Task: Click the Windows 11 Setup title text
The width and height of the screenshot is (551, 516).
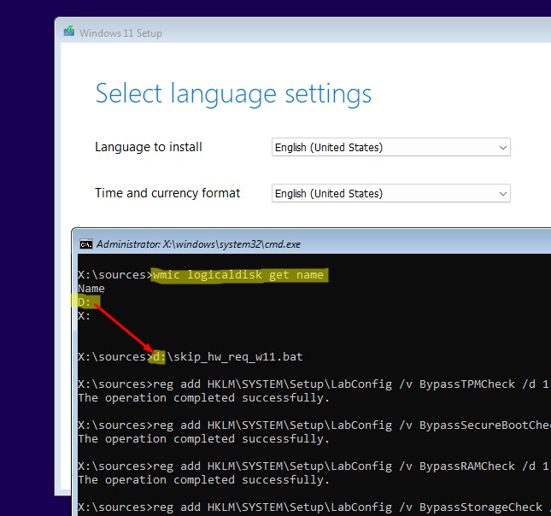Action: pos(120,33)
